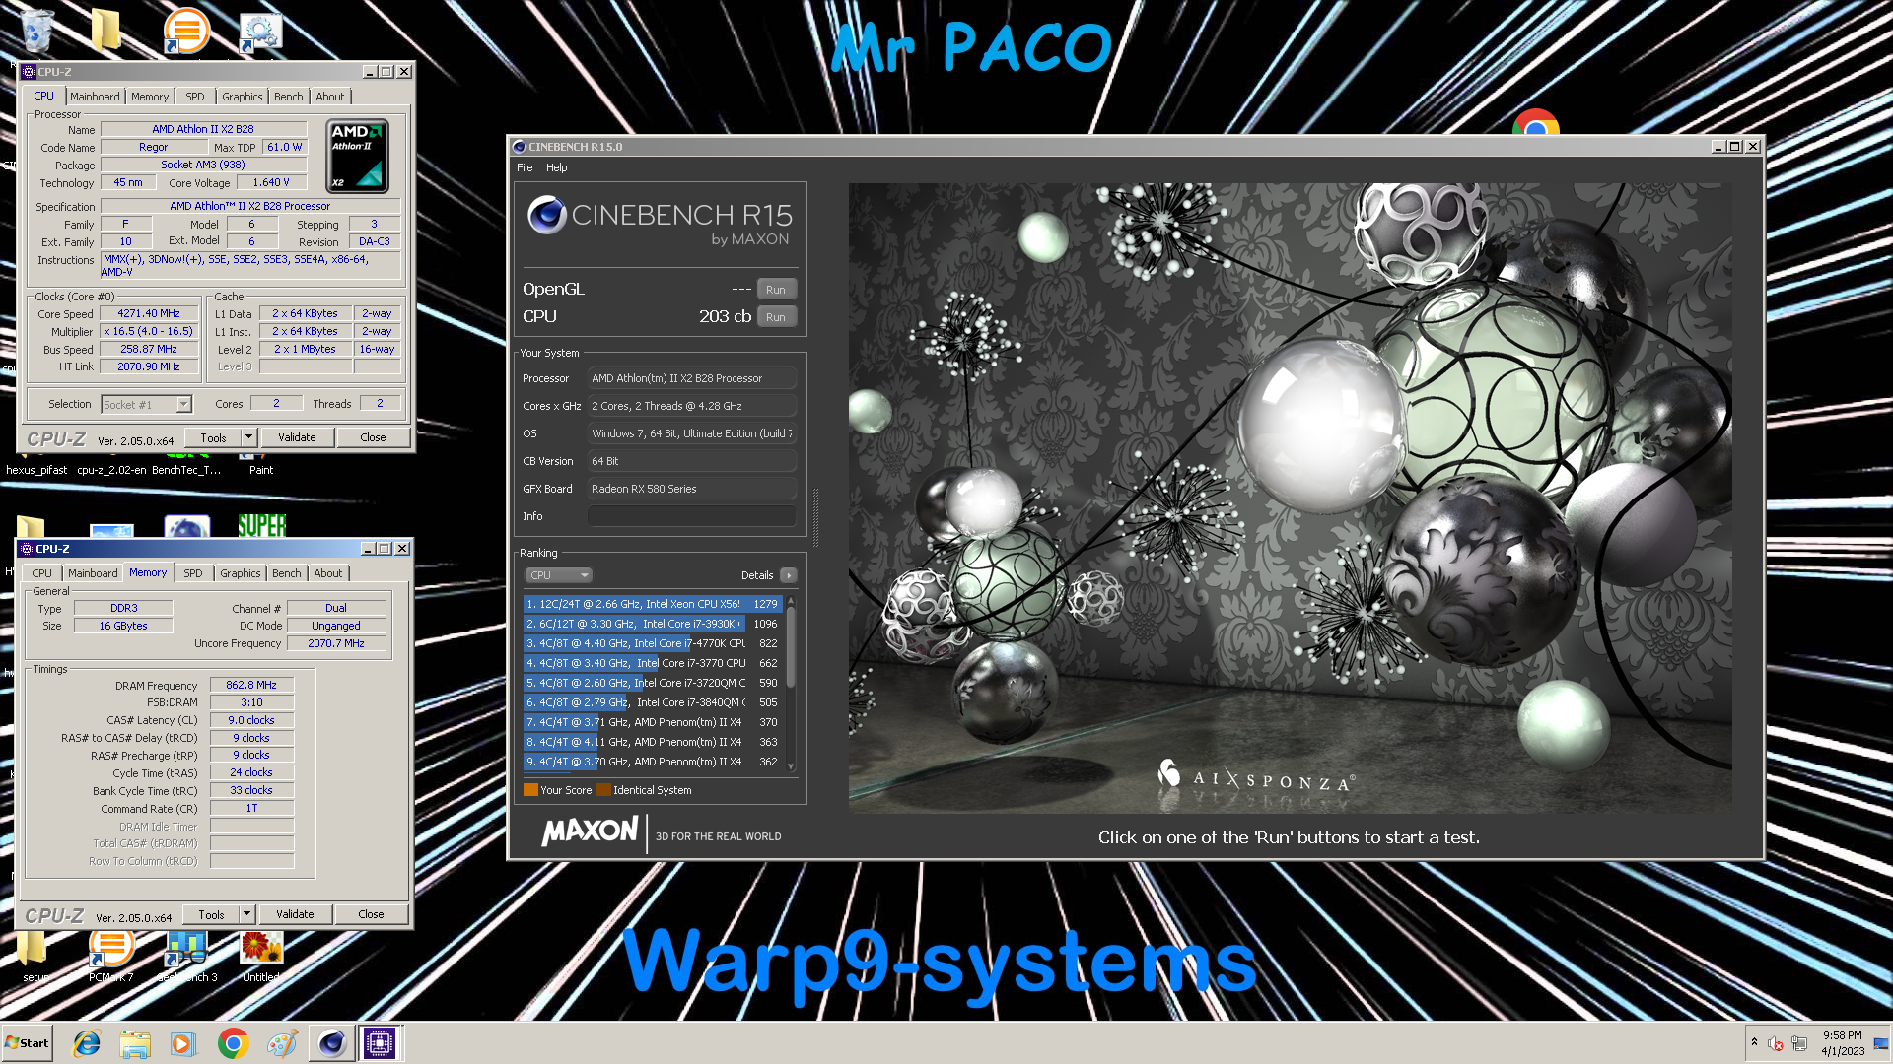Select ranking entry 7 AMD Phenom II X4 score 370
This screenshot has width=1893, height=1064.
point(653,722)
